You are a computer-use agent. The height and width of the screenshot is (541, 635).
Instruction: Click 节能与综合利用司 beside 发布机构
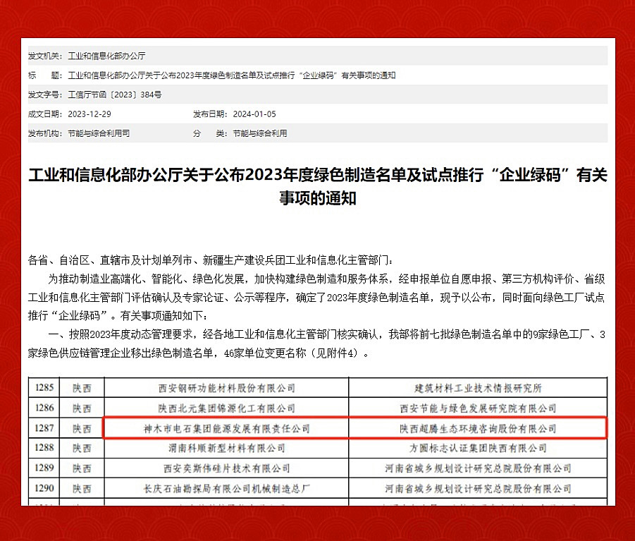point(99,133)
